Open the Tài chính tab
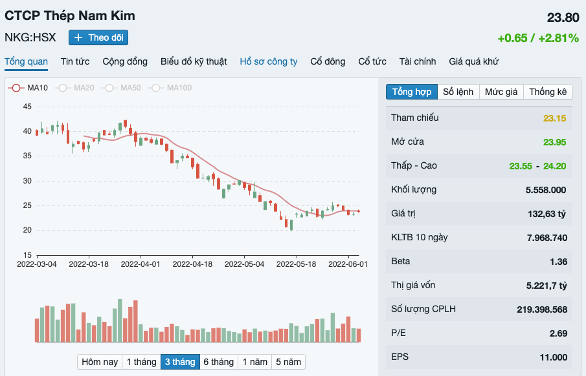586x376 pixels. pos(418,61)
